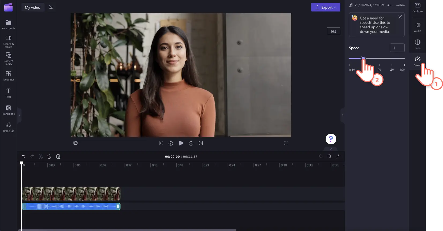
Task: Fit timeline to screen
Action: (x=338, y=156)
